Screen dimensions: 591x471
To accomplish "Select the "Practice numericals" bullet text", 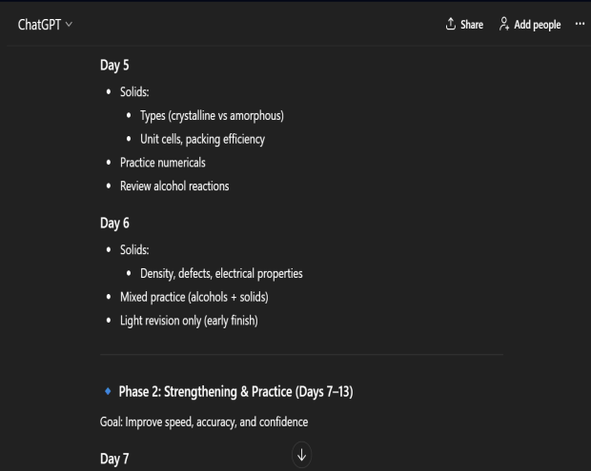I will point(162,163).
